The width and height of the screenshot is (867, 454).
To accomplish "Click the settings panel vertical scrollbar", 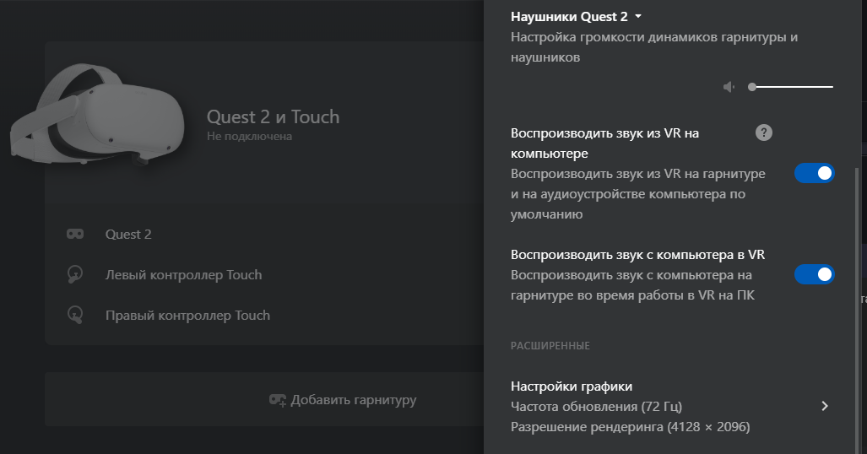I will tap(858, 310).
